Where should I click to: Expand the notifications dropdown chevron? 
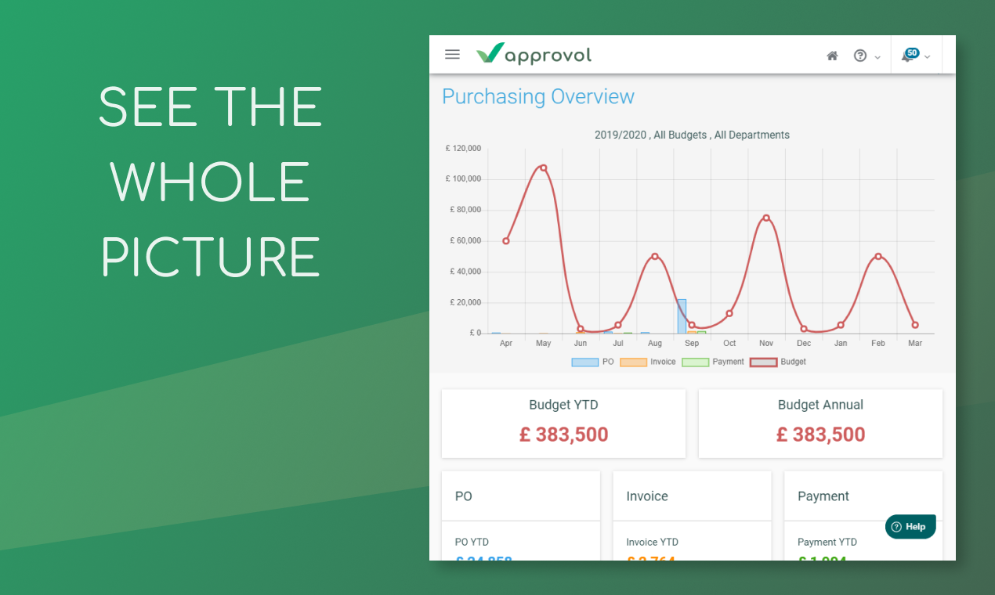[928, 57]
